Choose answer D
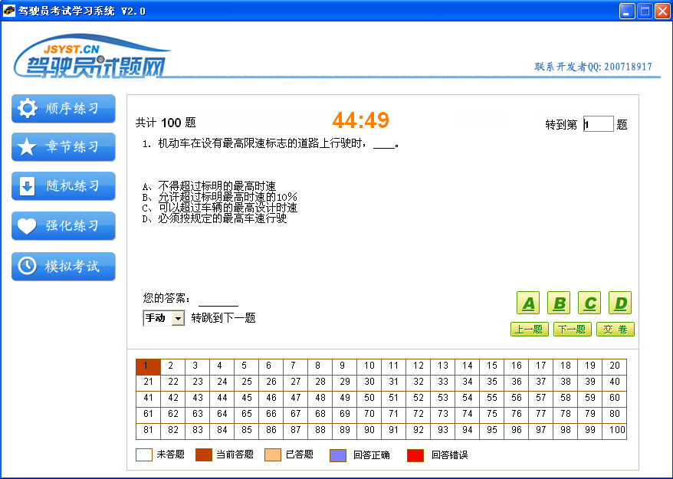This screenshot has width=673, height=479. point(620,303)
